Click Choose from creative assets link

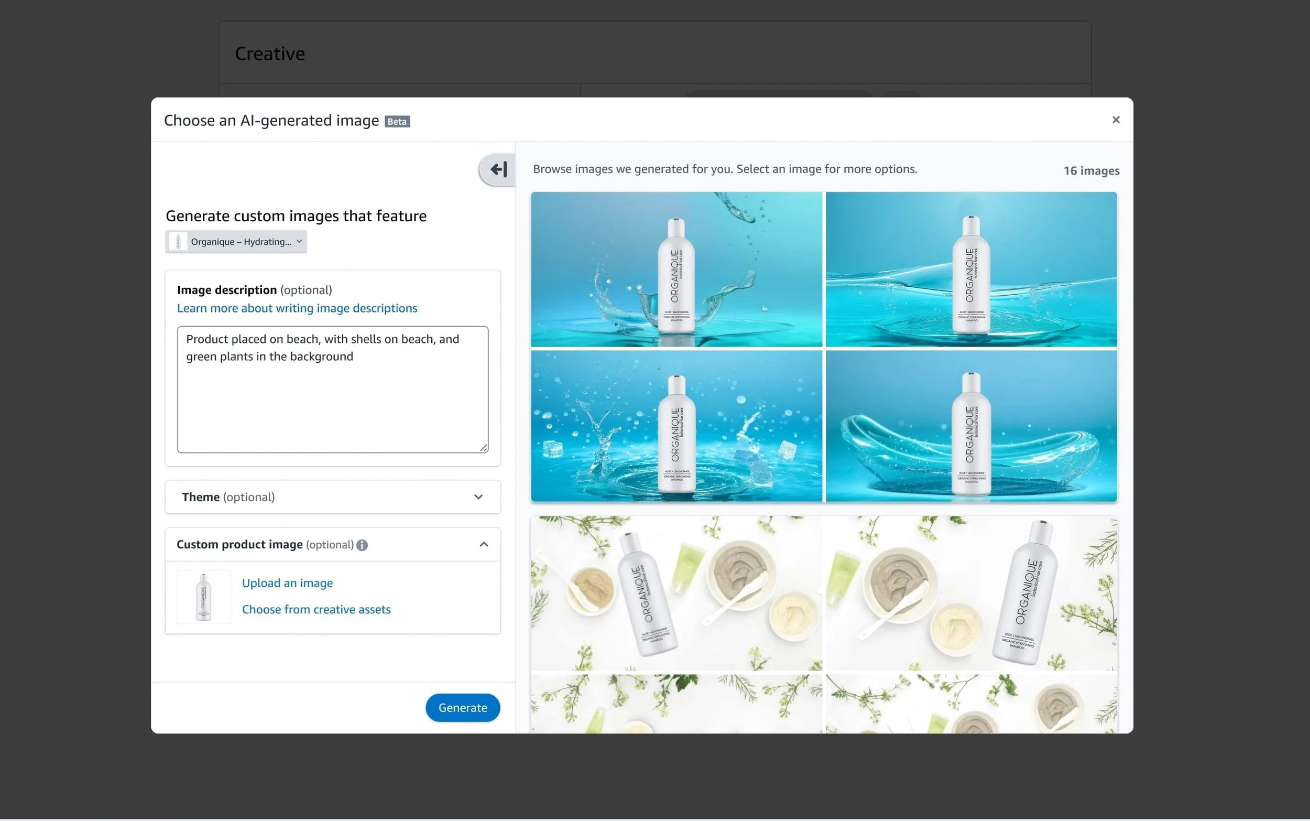point(316,609)
